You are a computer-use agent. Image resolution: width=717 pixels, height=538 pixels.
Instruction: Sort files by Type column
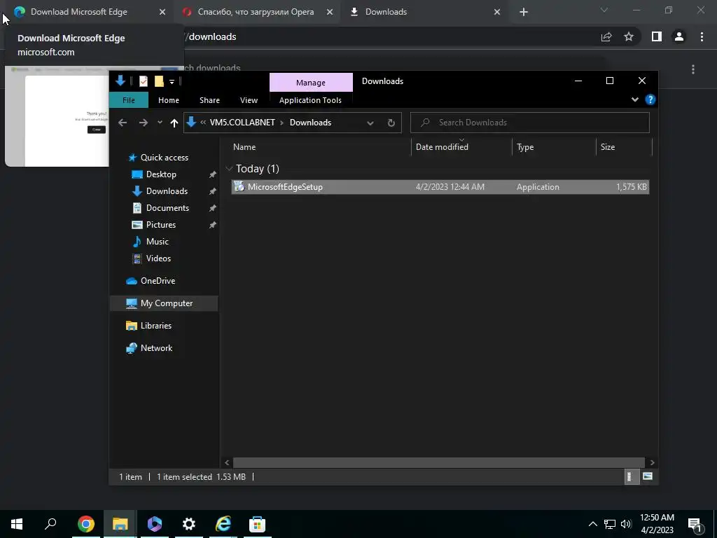[555, 147]
